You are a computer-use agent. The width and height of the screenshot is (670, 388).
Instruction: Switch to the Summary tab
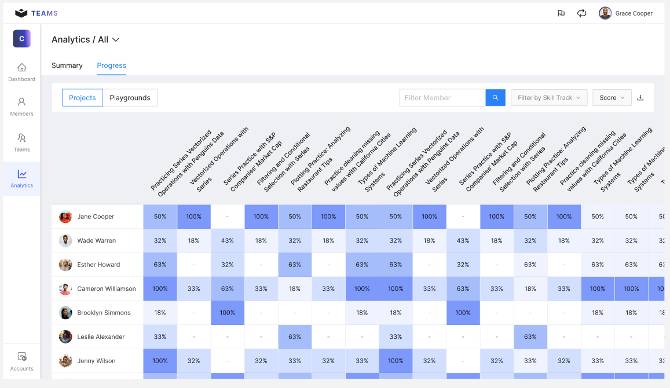coord(67,65)
